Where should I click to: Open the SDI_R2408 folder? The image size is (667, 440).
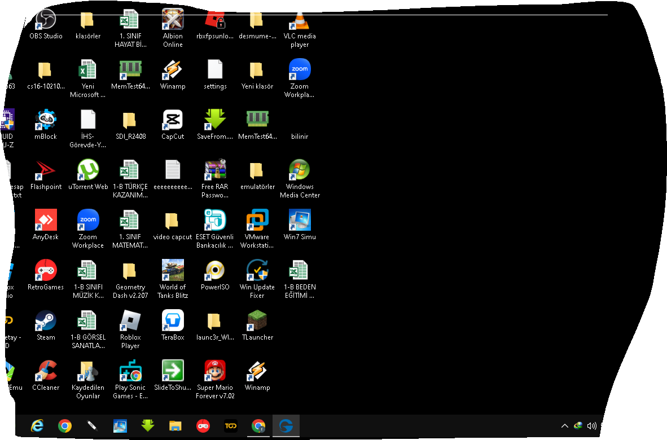[130, 125]
